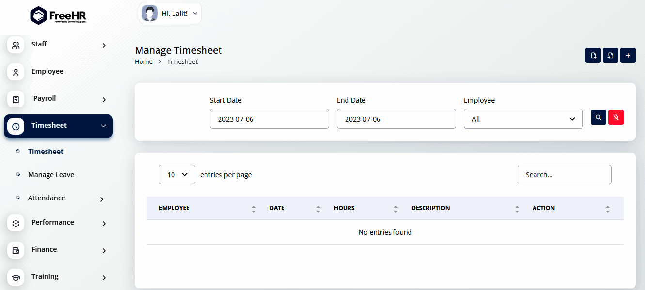This screenshot has height=290, width=645.
Task: Click the plus icon to add timesheet
Action: click(x=628, y=56)
